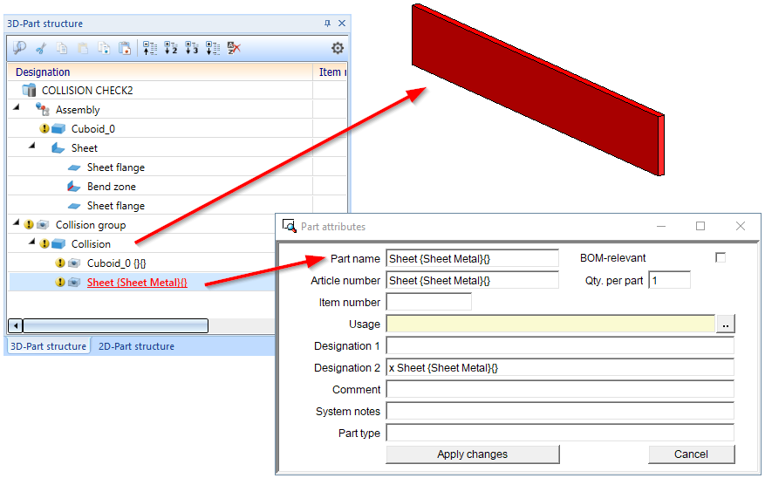Image resolution: width=765 pixels, height=478 pixels.
Task: Click Cancel in Part attributes dialog
Action: (691, 454)
